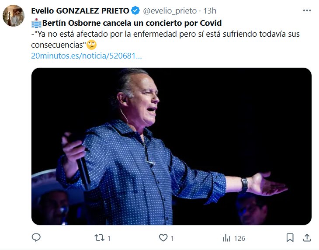The image size is (319, 250).
Task: Open Evelio's profile picture avatar
Action: 14,16
